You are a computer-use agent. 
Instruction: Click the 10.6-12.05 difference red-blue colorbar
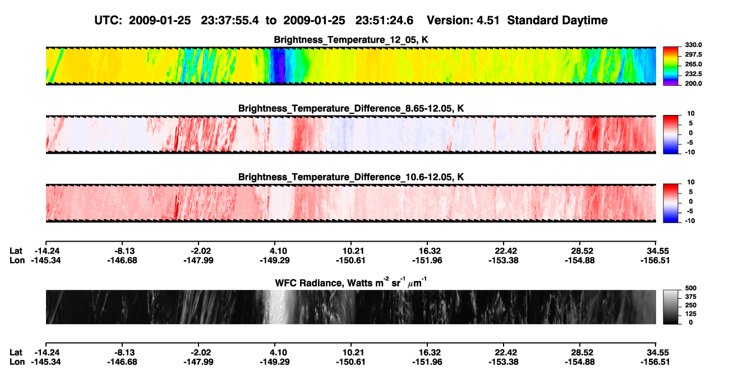click(x=671, y=202)
